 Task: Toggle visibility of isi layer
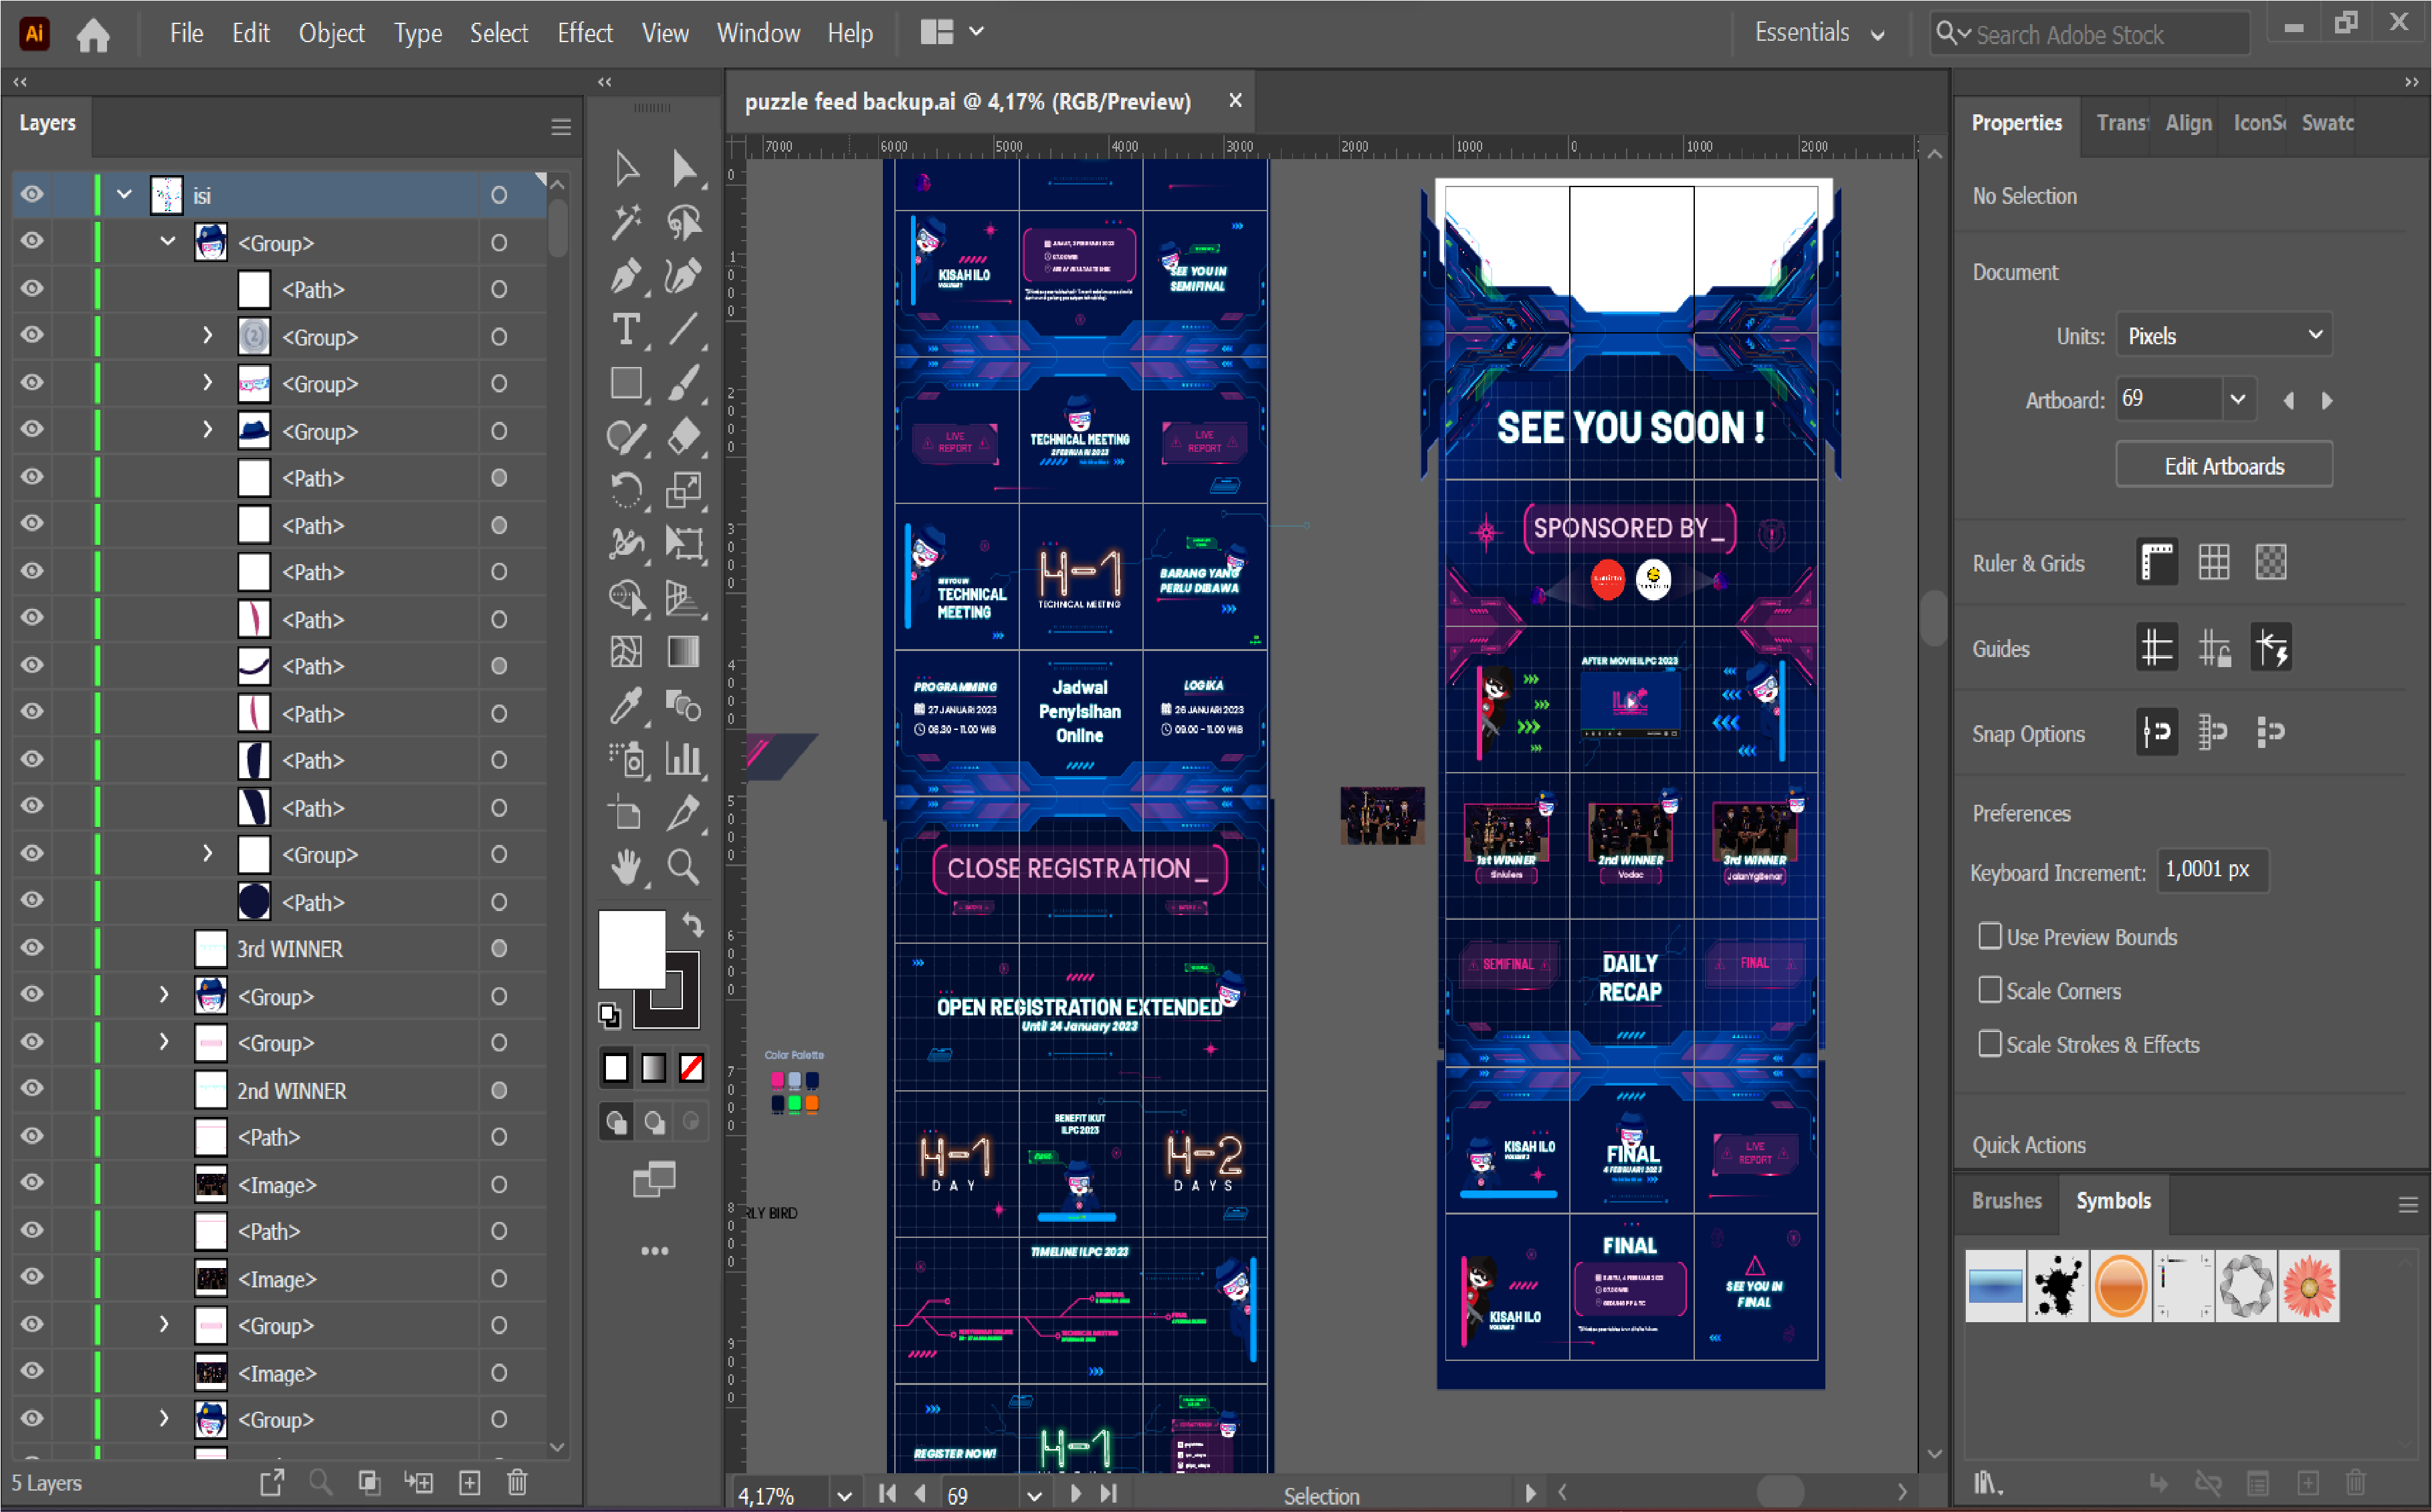(32, 194)
